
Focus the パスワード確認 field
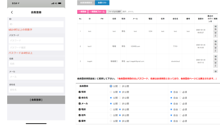(x=36, y=47)
